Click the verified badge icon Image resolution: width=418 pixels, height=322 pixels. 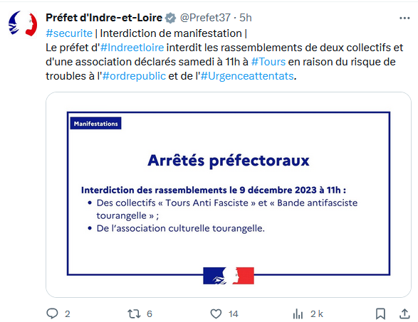coord(171,18)
